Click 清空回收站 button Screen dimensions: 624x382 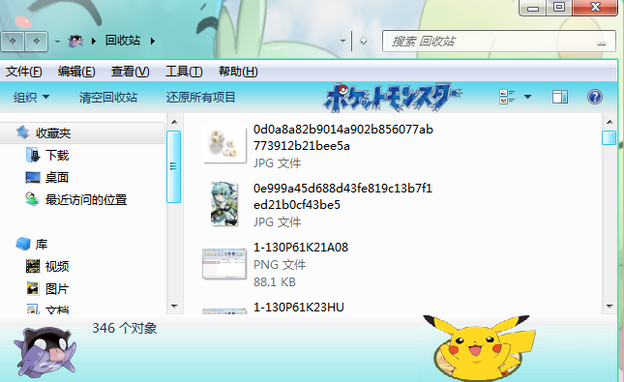pyautogui.click(x=107, y=97)
